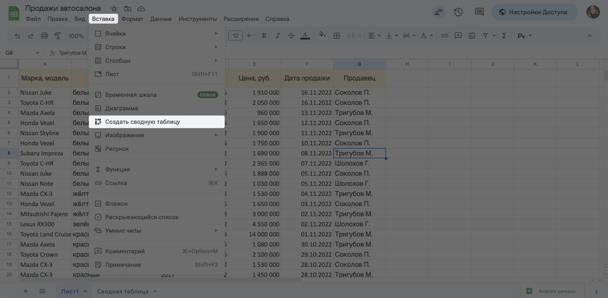Open the text color picker
The width and height of the screenshot is (608, 298).
pyautogui.click(x=305, y=36)
